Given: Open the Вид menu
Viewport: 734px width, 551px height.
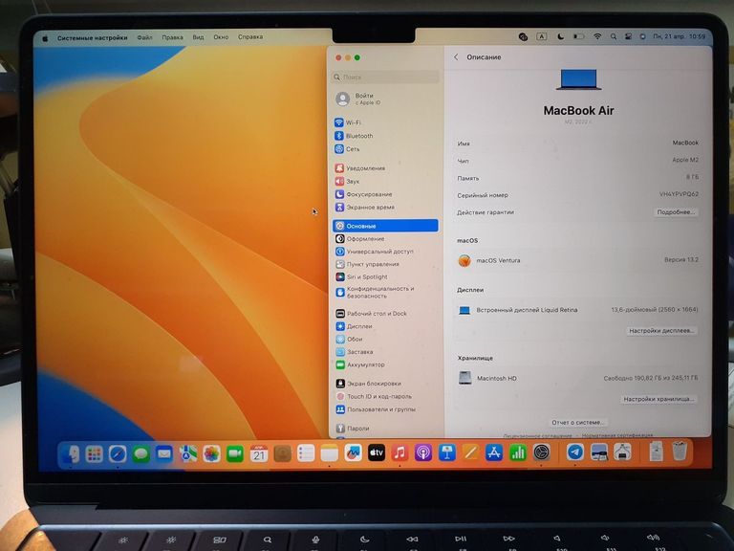Looking at the screenshot, I should point(198,37).
